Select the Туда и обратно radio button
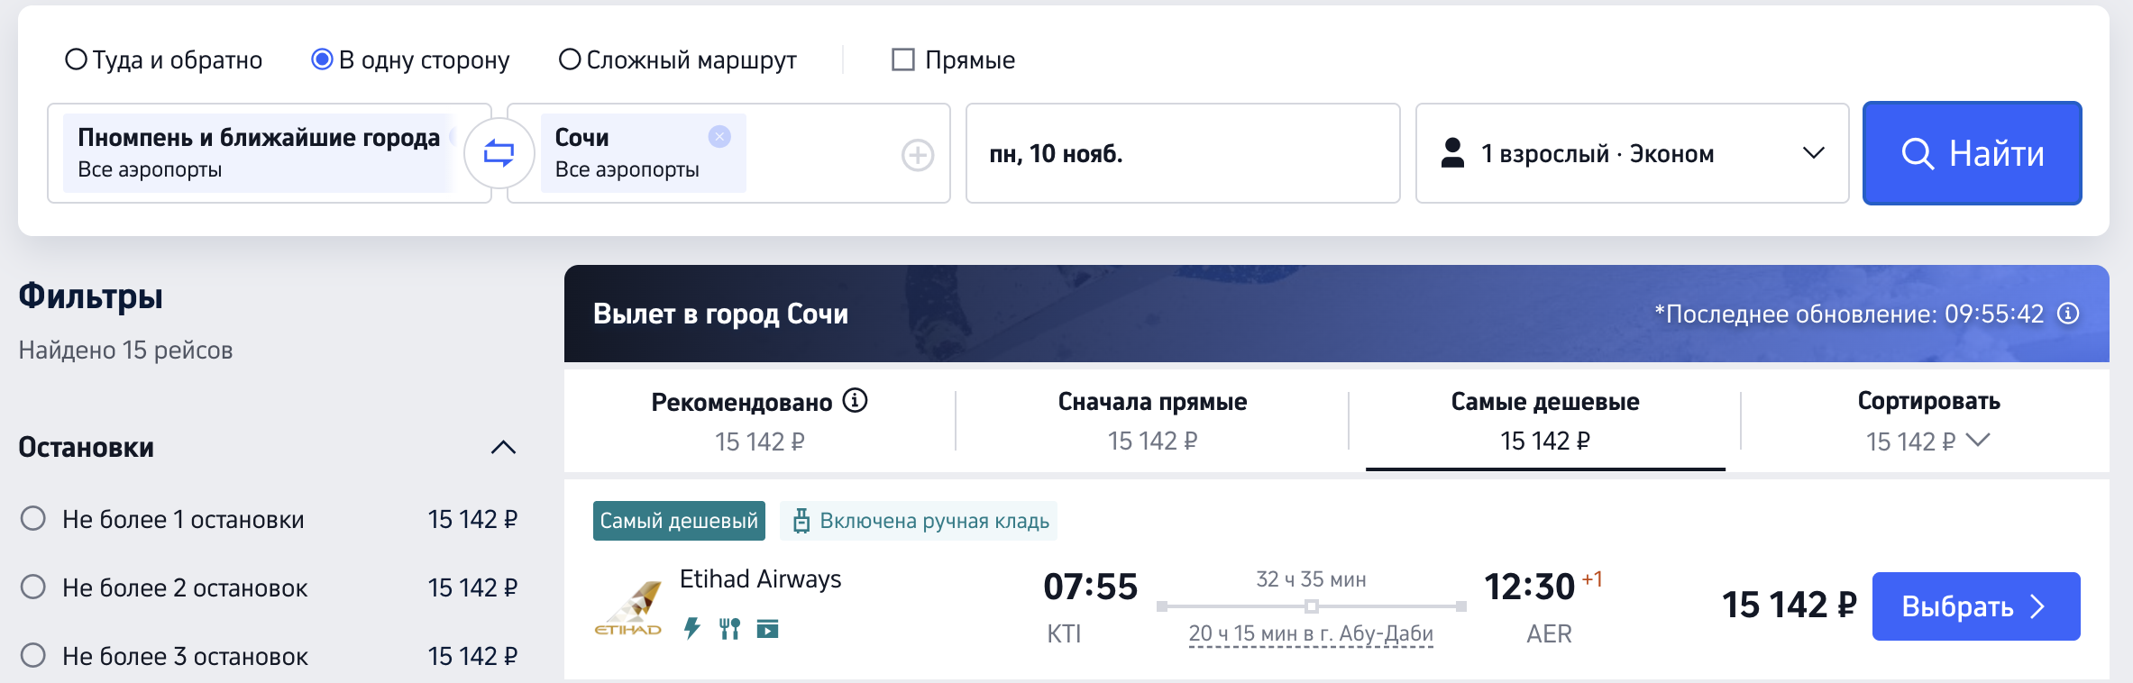The height and width of the screenshot is (683, 2133). 77,59
